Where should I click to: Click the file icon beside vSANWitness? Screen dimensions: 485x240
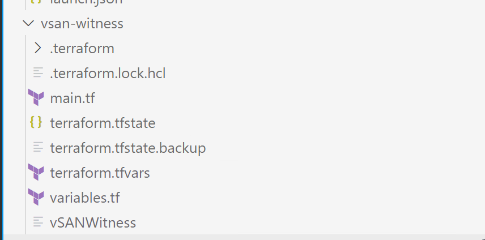point(38,222)
